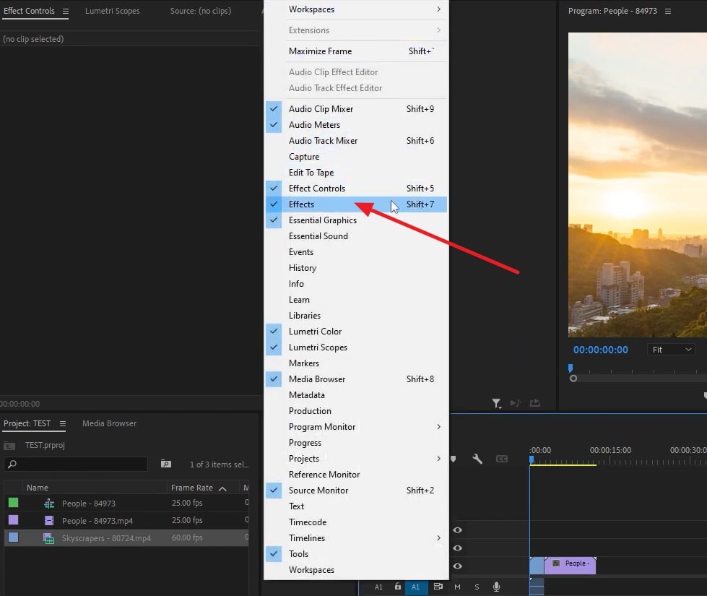
Task: Click the blue label swatch for Skyscrapers
Action: coord(13,537)
